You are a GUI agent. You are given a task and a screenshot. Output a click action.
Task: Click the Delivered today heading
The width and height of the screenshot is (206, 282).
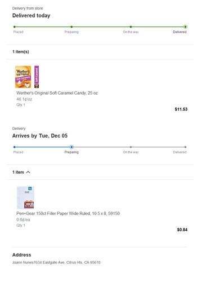tap(31, 16)
